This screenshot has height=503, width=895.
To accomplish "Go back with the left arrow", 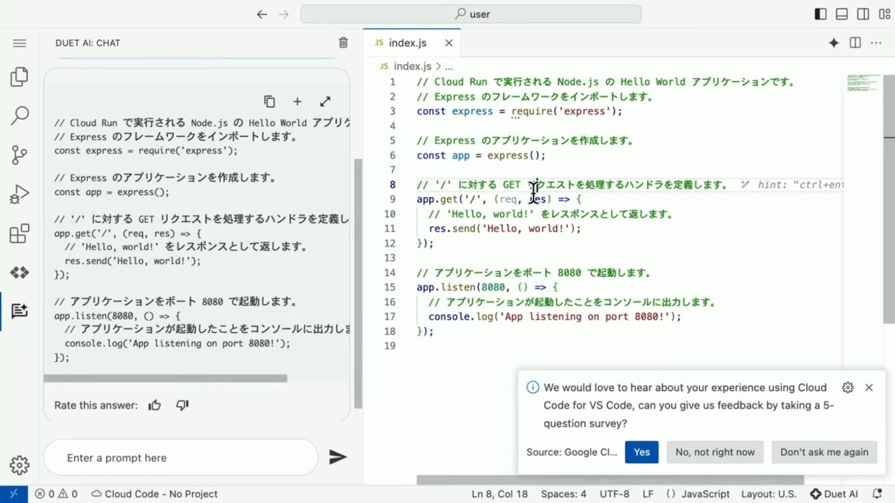I will [262, 15].
